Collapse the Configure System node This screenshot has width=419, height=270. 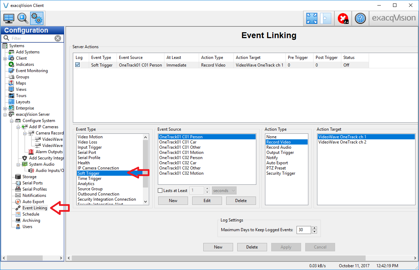point(12,121)
